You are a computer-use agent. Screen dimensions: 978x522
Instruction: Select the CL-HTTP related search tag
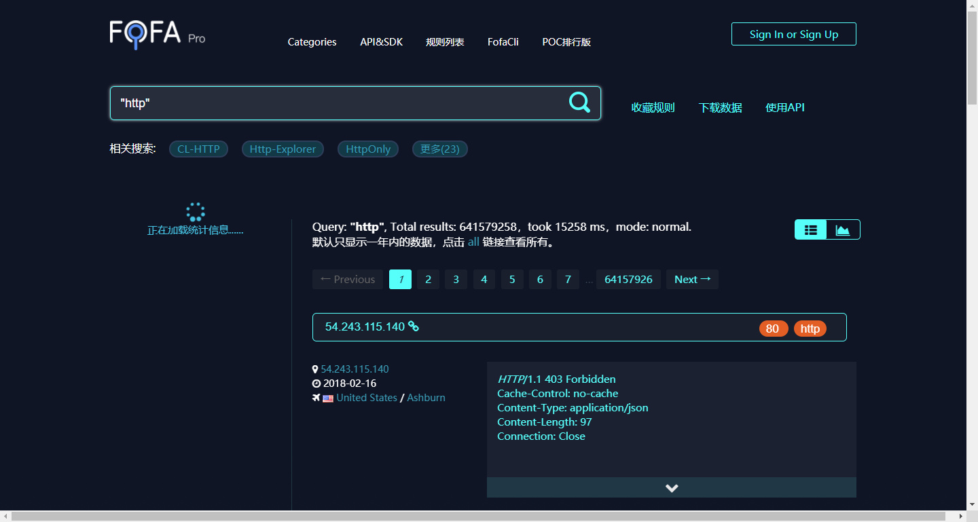(x=198, y=149)
